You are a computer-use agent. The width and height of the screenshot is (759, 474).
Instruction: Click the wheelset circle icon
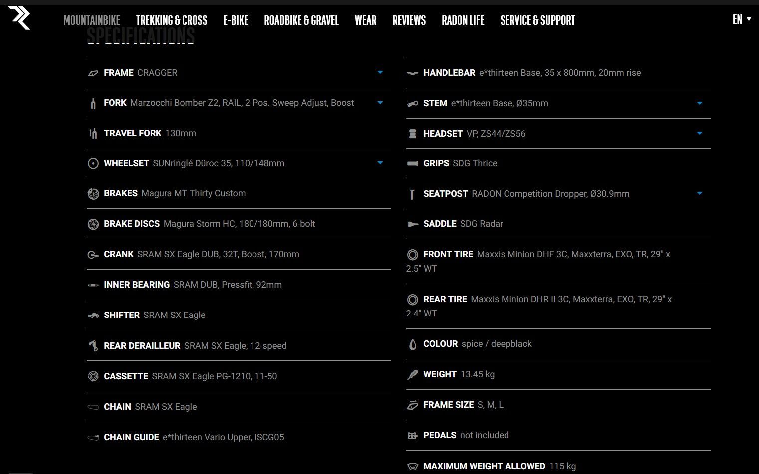point(93,163)
